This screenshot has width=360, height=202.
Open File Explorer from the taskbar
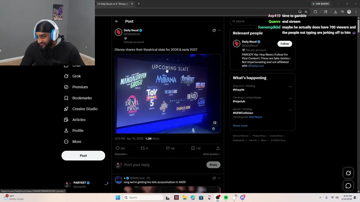pos(184,198)
